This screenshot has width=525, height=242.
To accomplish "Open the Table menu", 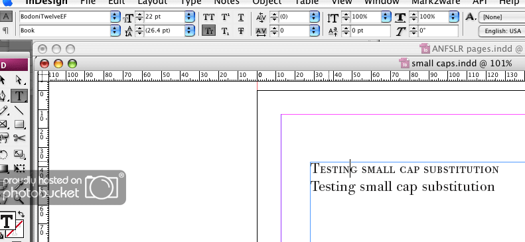I will point(307,2).
